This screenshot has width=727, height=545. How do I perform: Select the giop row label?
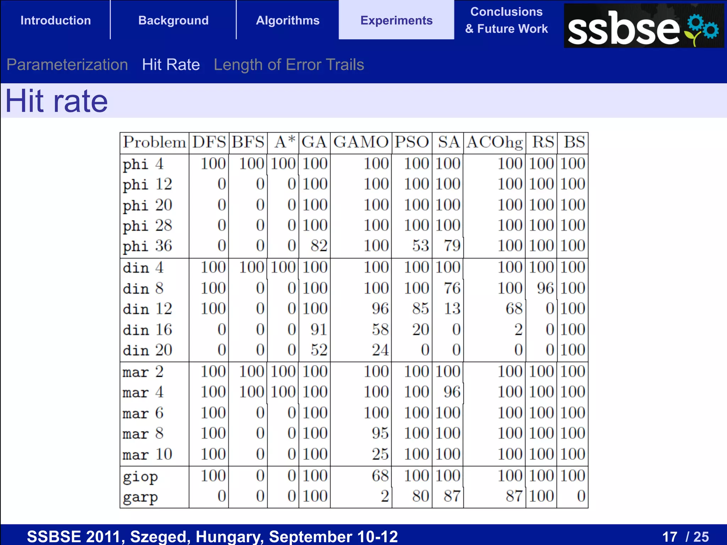pos(140,477)
